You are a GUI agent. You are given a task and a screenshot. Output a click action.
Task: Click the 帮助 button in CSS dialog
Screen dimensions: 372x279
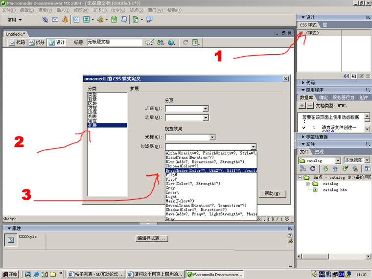pos(272,194)
